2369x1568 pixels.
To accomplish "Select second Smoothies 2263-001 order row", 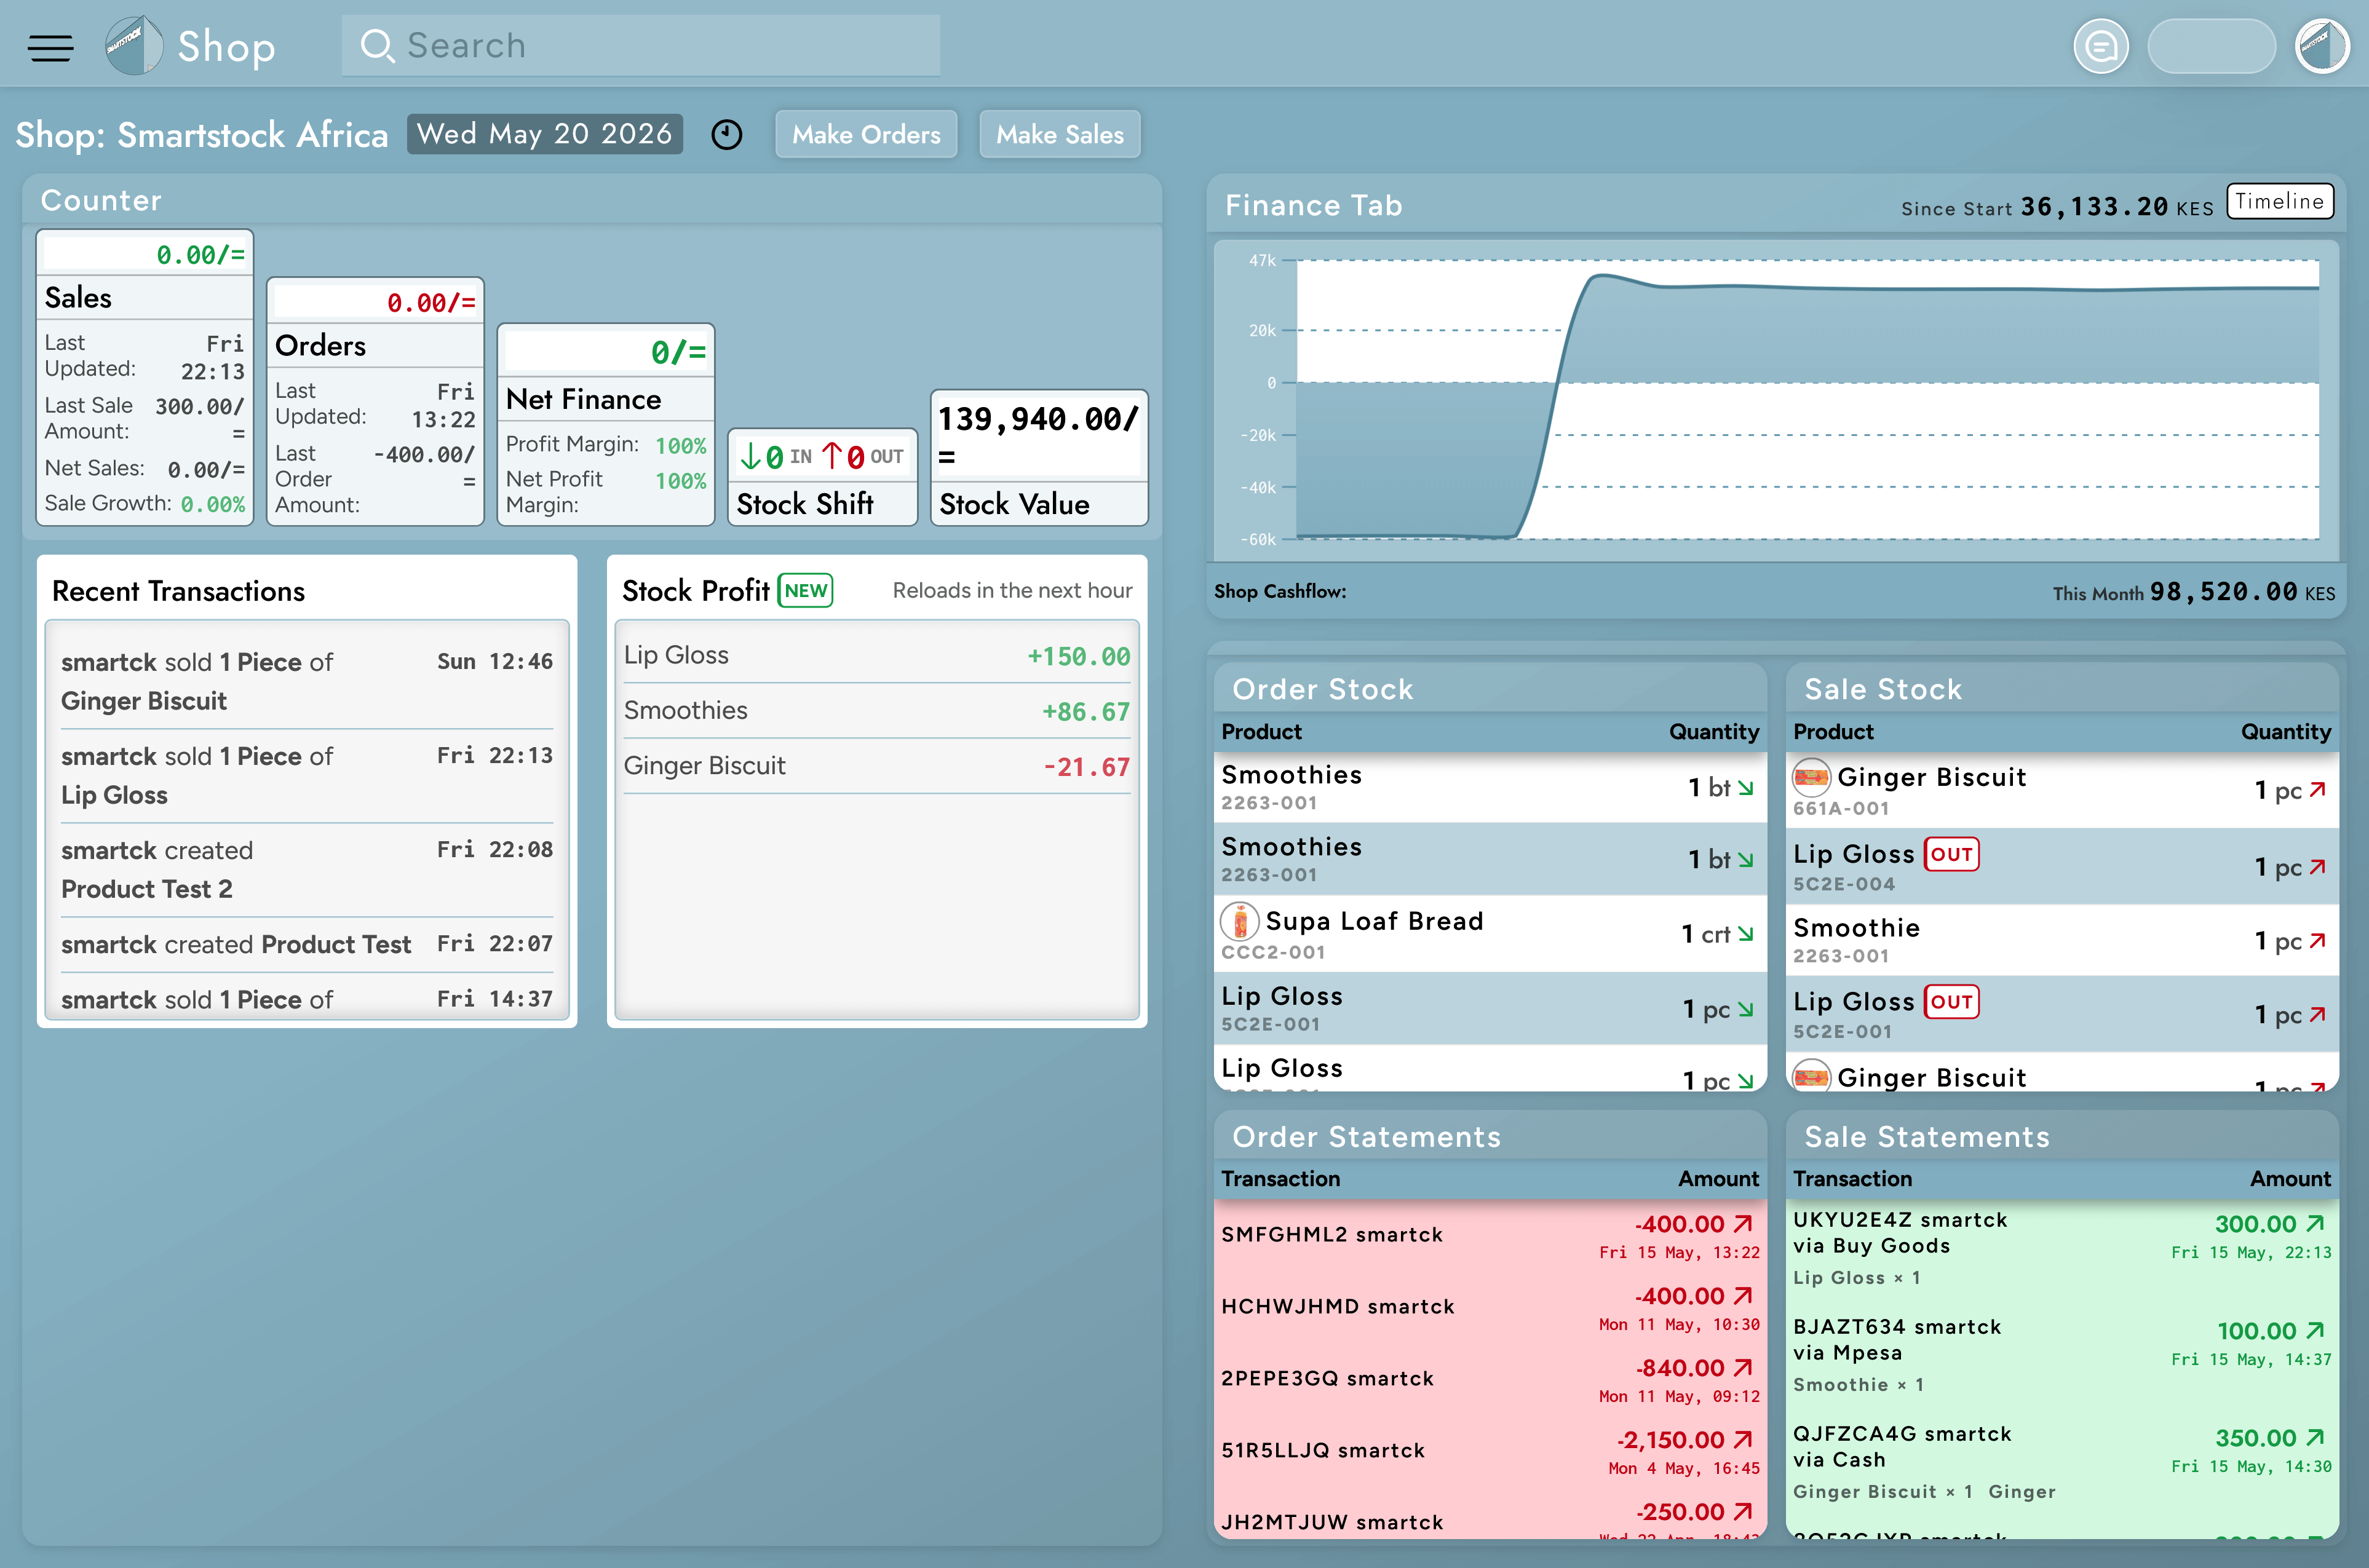I will [x=1490, y=859].
